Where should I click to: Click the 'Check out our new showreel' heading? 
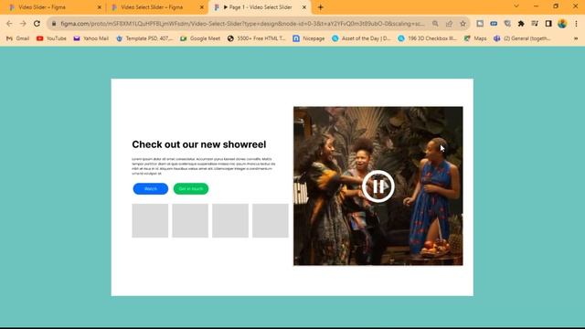199,144
